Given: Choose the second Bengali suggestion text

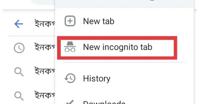Looking at the screenshot, I should coord(44,71).
